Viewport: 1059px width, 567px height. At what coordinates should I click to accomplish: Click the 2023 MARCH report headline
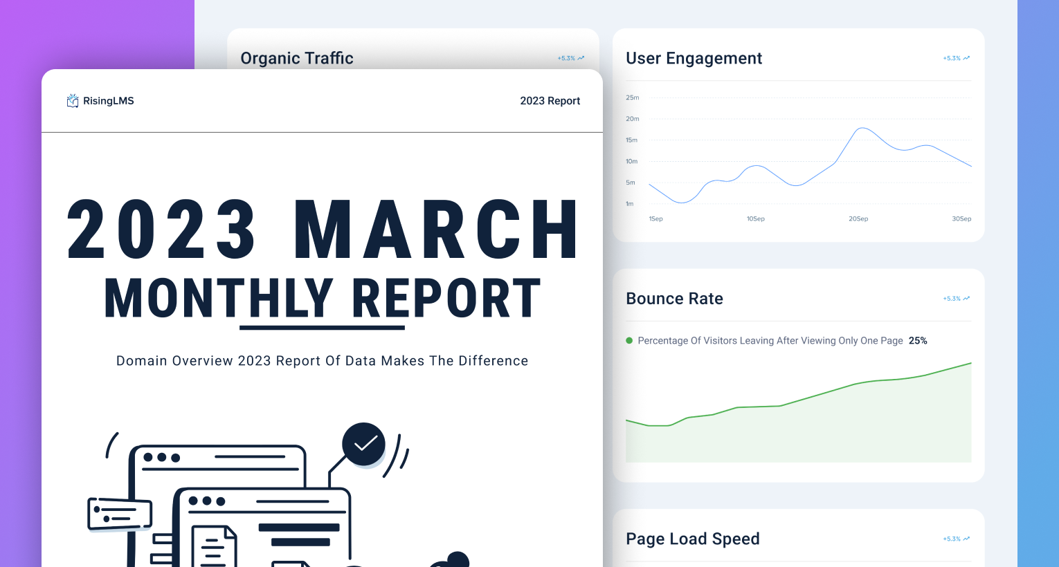pos(323,230)
